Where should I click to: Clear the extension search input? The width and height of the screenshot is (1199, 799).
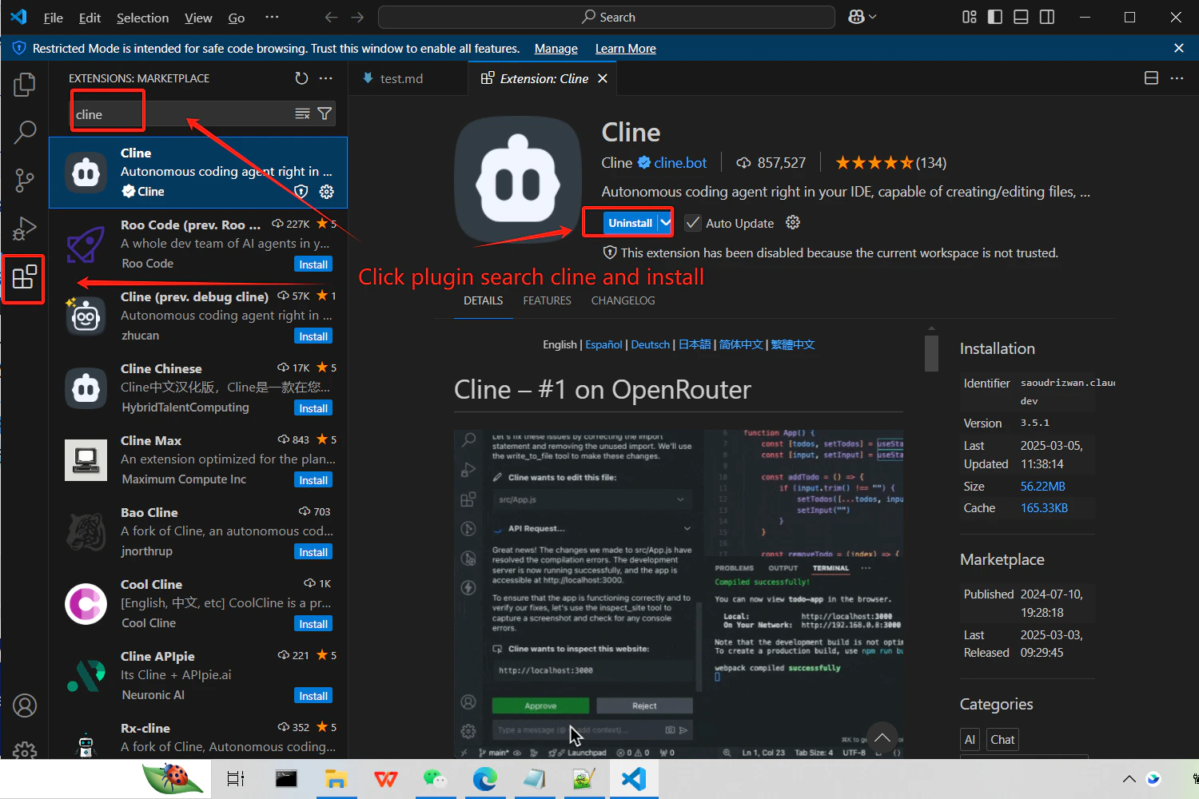coord(302,113)
